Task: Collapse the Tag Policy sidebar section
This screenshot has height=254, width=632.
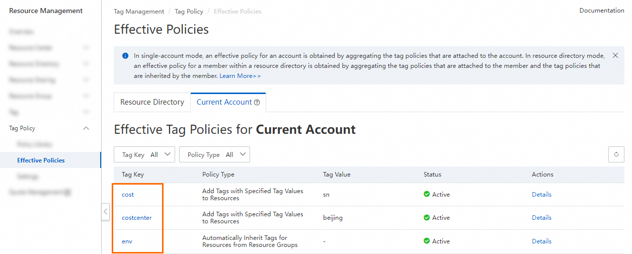Action: [86, 128]
